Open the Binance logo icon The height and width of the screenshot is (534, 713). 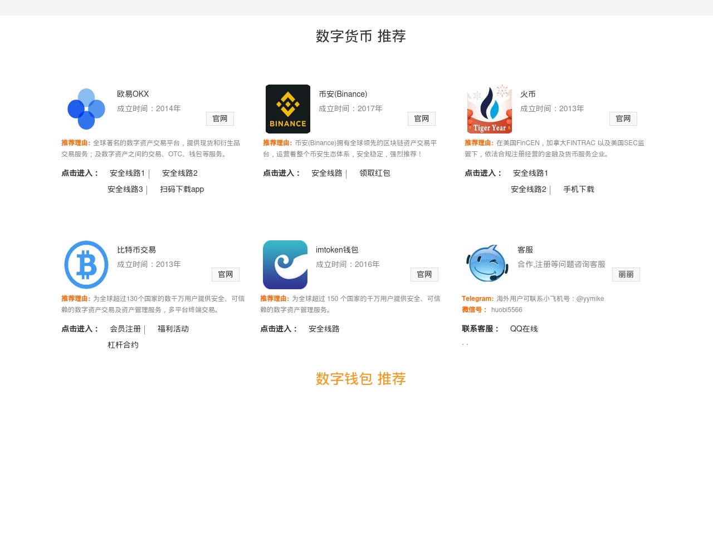point(288,109)
